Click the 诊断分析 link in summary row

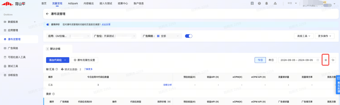(x=168, y=85)
